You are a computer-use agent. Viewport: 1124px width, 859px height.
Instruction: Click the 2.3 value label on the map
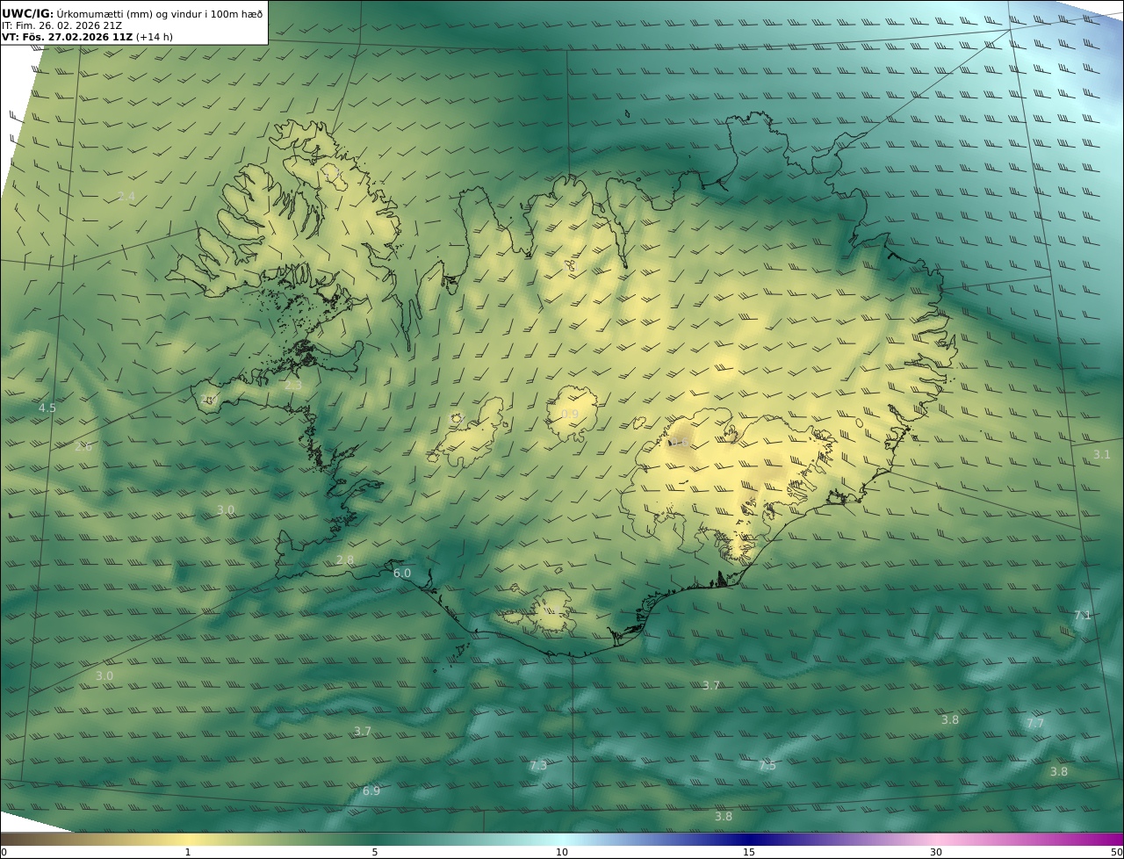[292, 385]
